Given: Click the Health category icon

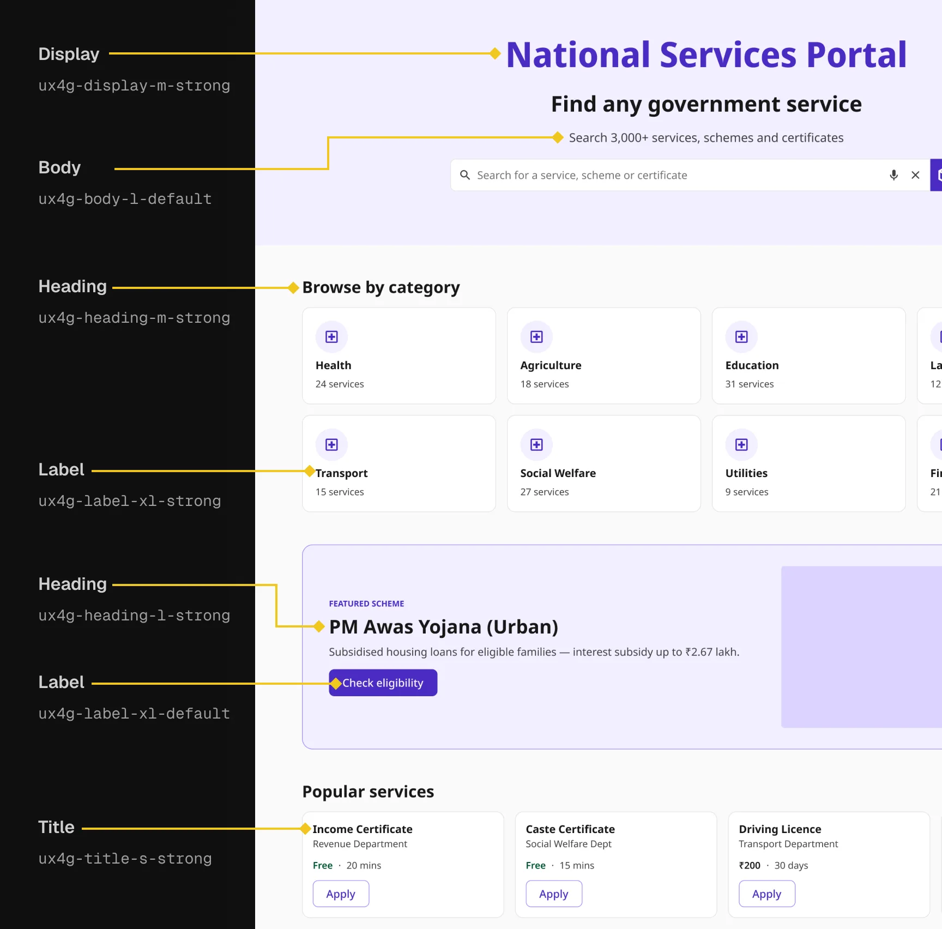Looking at the screenshot, I should [331, 337].
